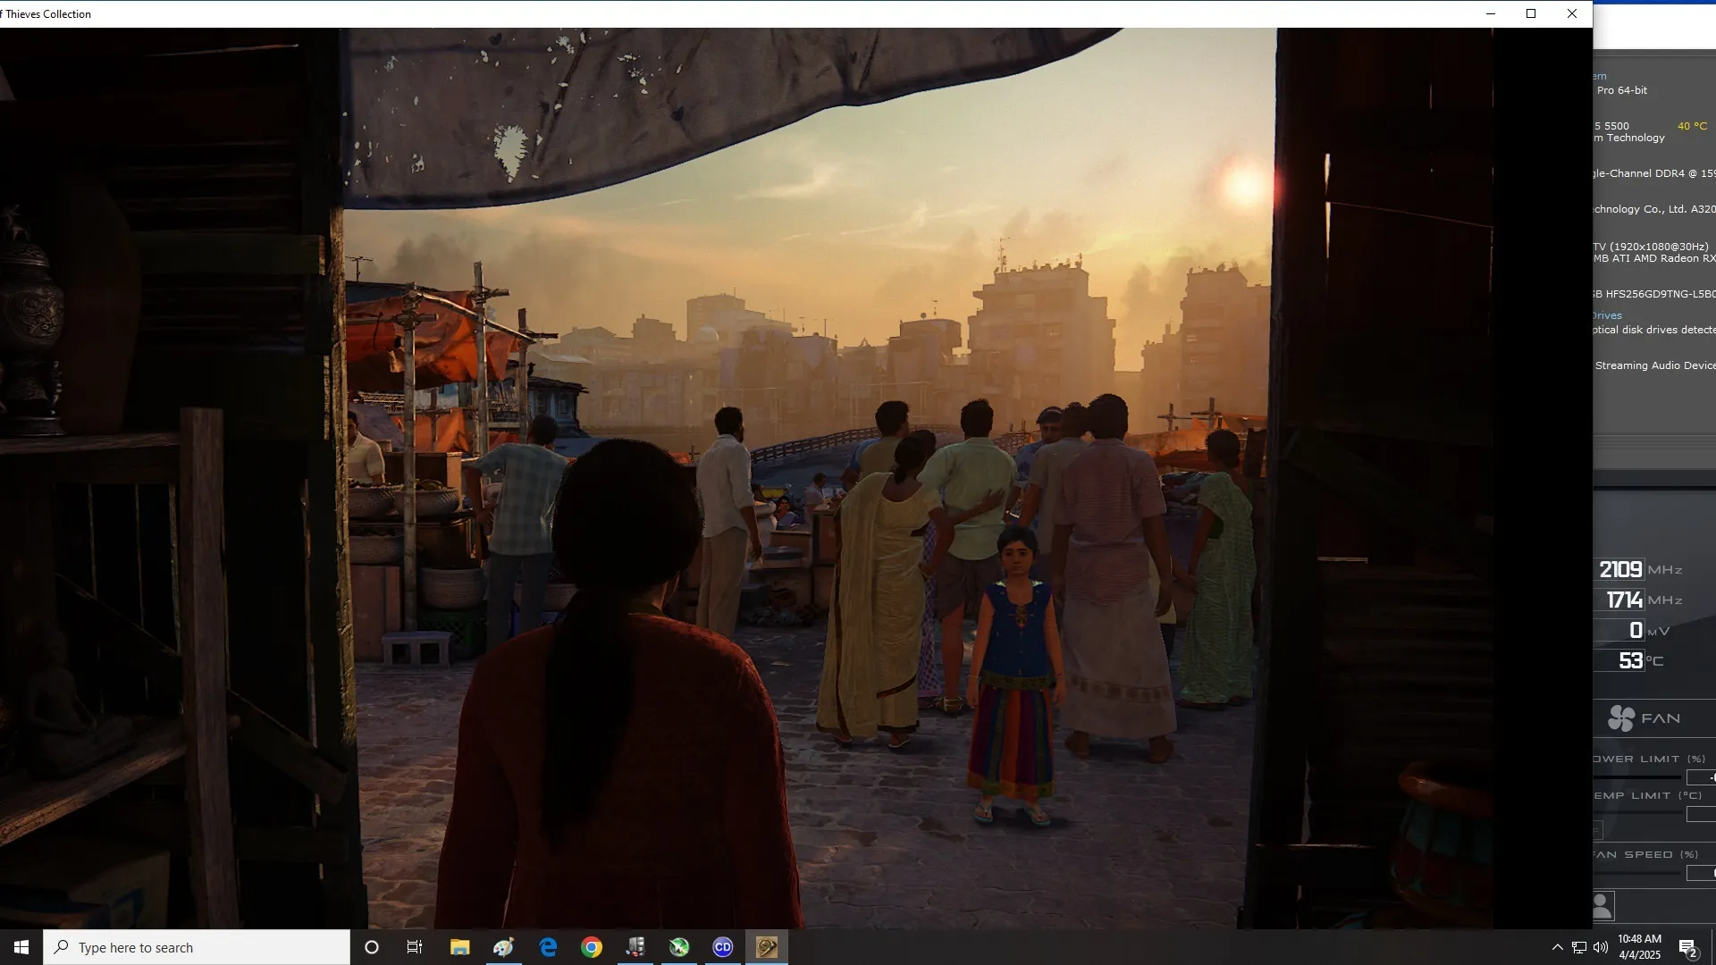
Task: Launch Microsoft Edge from the taskbar
Action: pyautogui.click(x=548, y=947)
